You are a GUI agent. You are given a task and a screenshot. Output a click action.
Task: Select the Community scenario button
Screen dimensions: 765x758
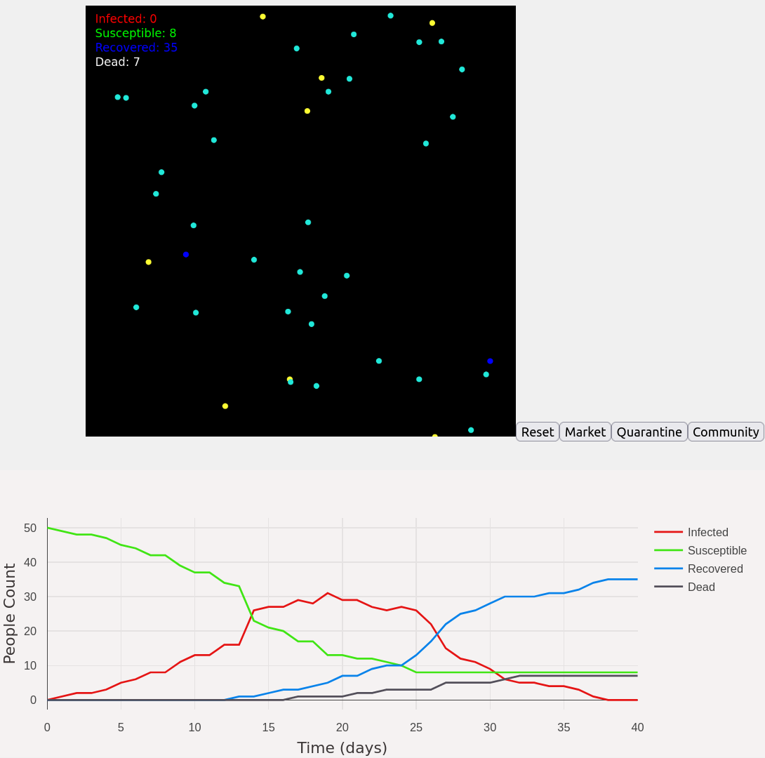tap(726, 432)
